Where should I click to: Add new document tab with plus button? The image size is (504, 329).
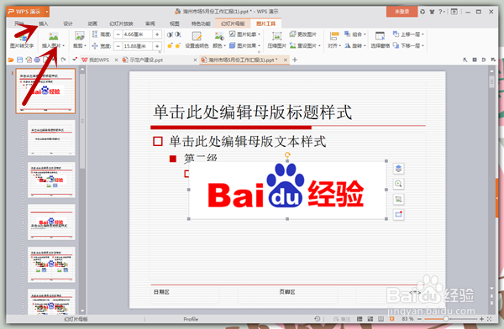click(295, 60)
